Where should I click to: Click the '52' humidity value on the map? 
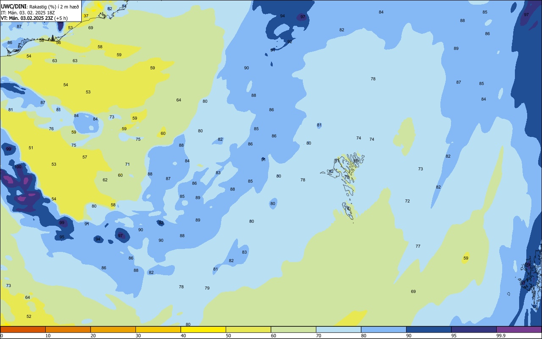(x=29, y=317)
